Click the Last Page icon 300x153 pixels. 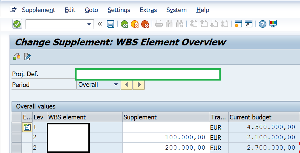point(224,24)
